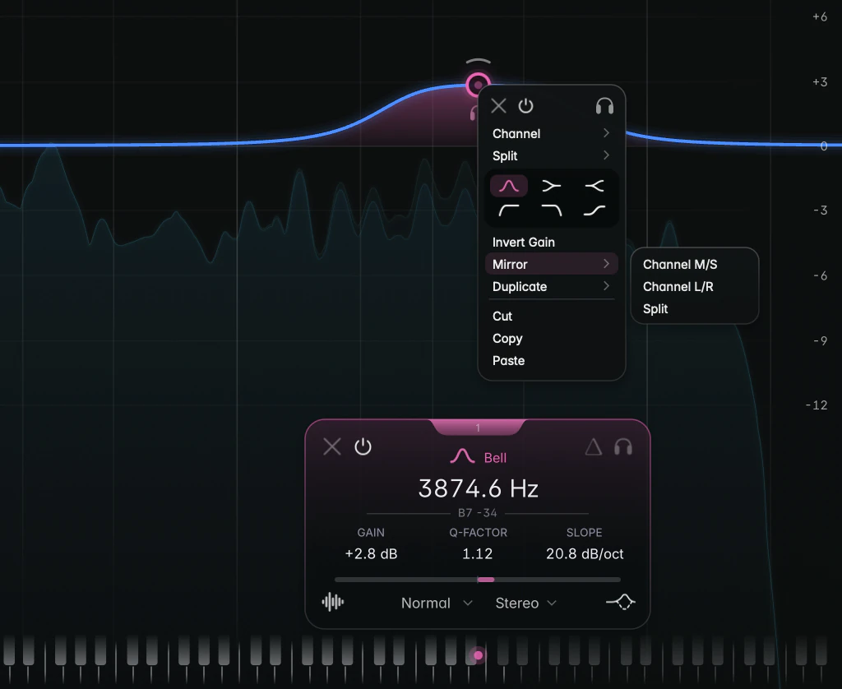
Task: Delete the band using the context menu X
Action: point(498,106)
